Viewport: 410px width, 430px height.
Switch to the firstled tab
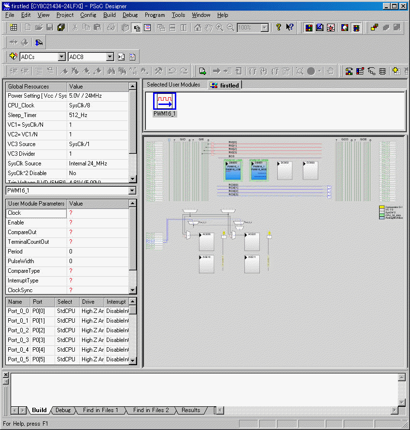click(225, 85)
